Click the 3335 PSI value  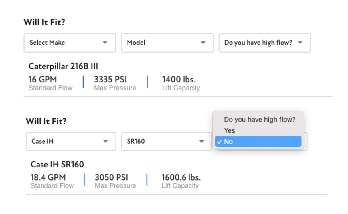110,79
